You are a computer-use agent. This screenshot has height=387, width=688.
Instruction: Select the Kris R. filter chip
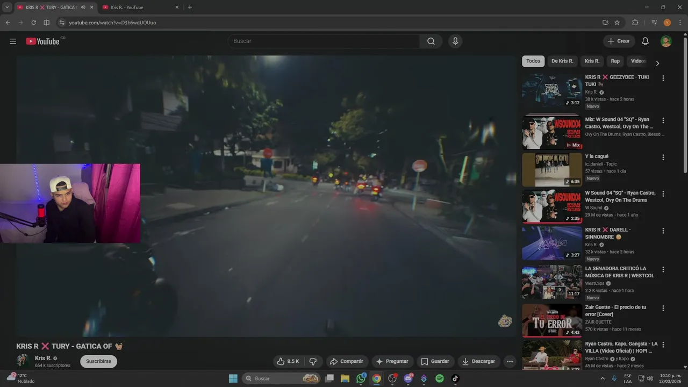[x=592, y=61]
